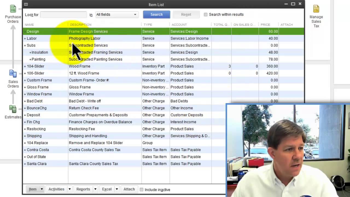Click the Item menu button
The width and height of the screenshot is (350, 197).
click(x=33, y=189)
